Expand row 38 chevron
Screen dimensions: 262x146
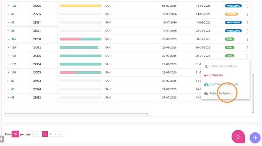pos(8,31)
